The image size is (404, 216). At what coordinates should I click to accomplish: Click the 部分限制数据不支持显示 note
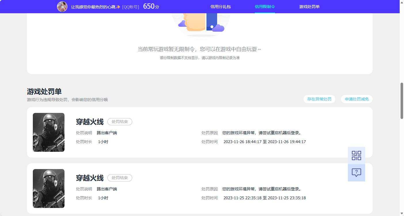pyautogui.click(x=200, y=58)
